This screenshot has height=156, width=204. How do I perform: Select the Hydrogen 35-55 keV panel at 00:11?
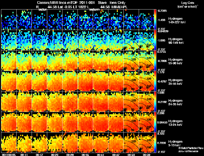click(24, 81)
